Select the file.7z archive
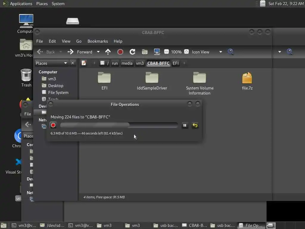 point(247,78)
